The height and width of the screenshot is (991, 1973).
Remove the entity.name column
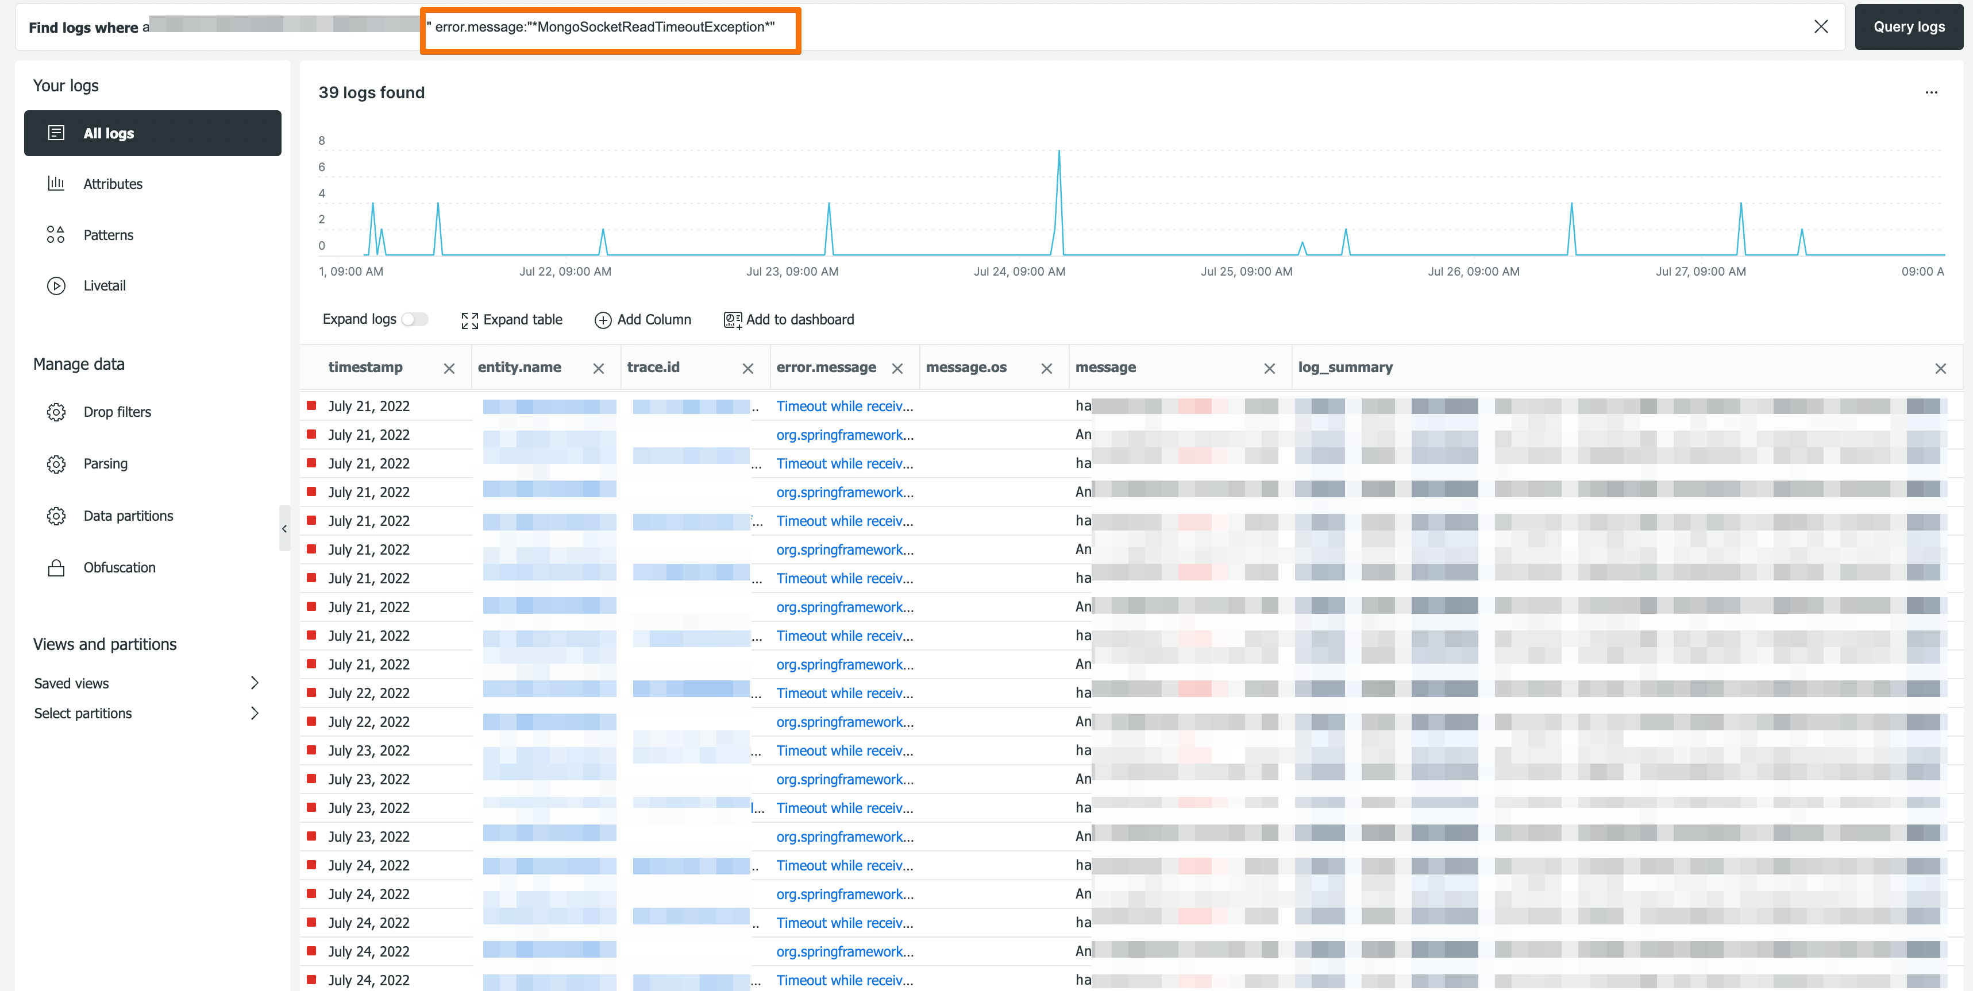click(598, 368)
